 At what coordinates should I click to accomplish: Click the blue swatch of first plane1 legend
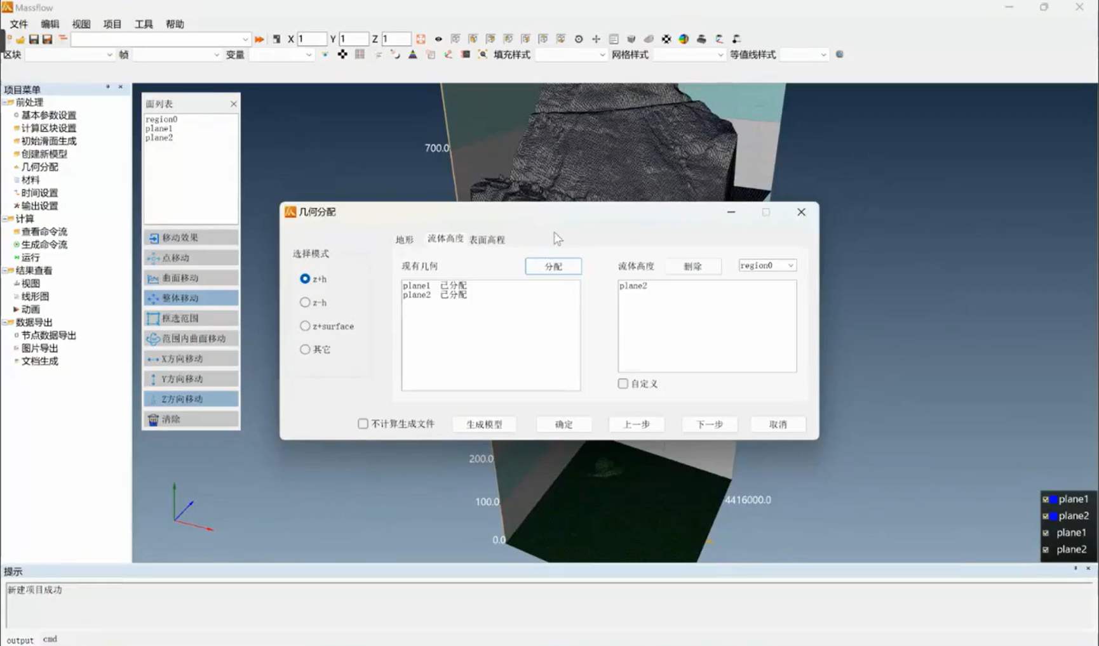1054,499
